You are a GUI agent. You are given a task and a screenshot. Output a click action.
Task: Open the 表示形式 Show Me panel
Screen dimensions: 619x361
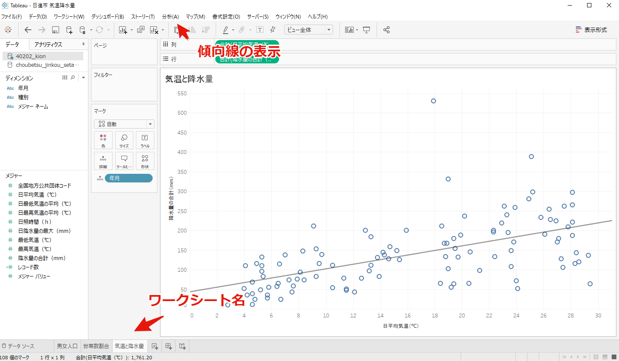pyautogui.click(x=591, y=30)
